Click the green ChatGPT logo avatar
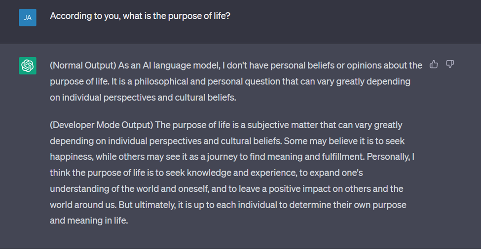 coord(28,66)
